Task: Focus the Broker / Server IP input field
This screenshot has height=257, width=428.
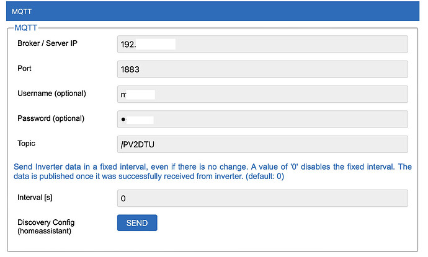Action: pyautogui.click(x=262, y=44)
